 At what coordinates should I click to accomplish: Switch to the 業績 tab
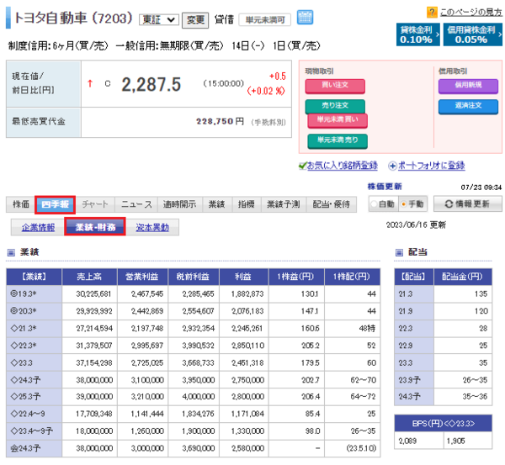(x=217, y=204)
